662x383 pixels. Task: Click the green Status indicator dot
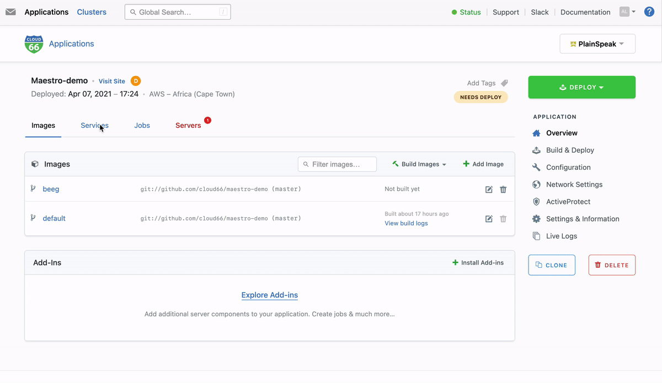pyautogui.click(x=455, y=12)
